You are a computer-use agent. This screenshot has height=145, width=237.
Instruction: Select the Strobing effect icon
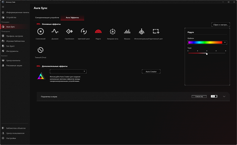click(69, 31)
